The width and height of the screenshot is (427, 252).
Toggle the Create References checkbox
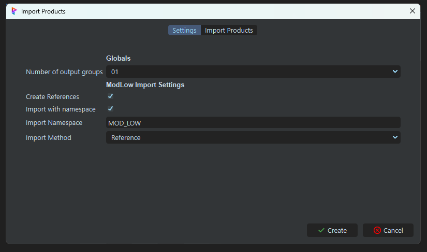pyautogui.click(x=110, y=96)
